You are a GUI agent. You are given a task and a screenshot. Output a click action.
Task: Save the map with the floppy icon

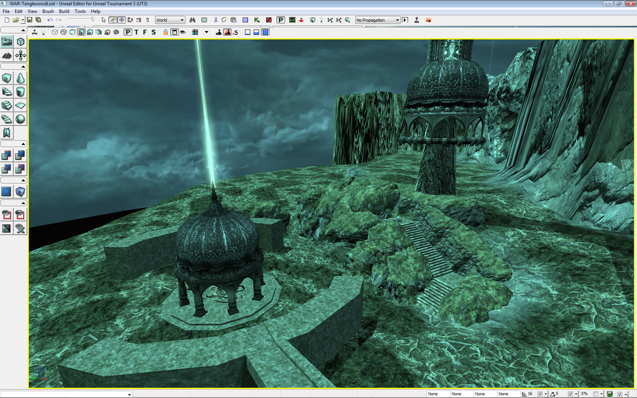(30, 20)
